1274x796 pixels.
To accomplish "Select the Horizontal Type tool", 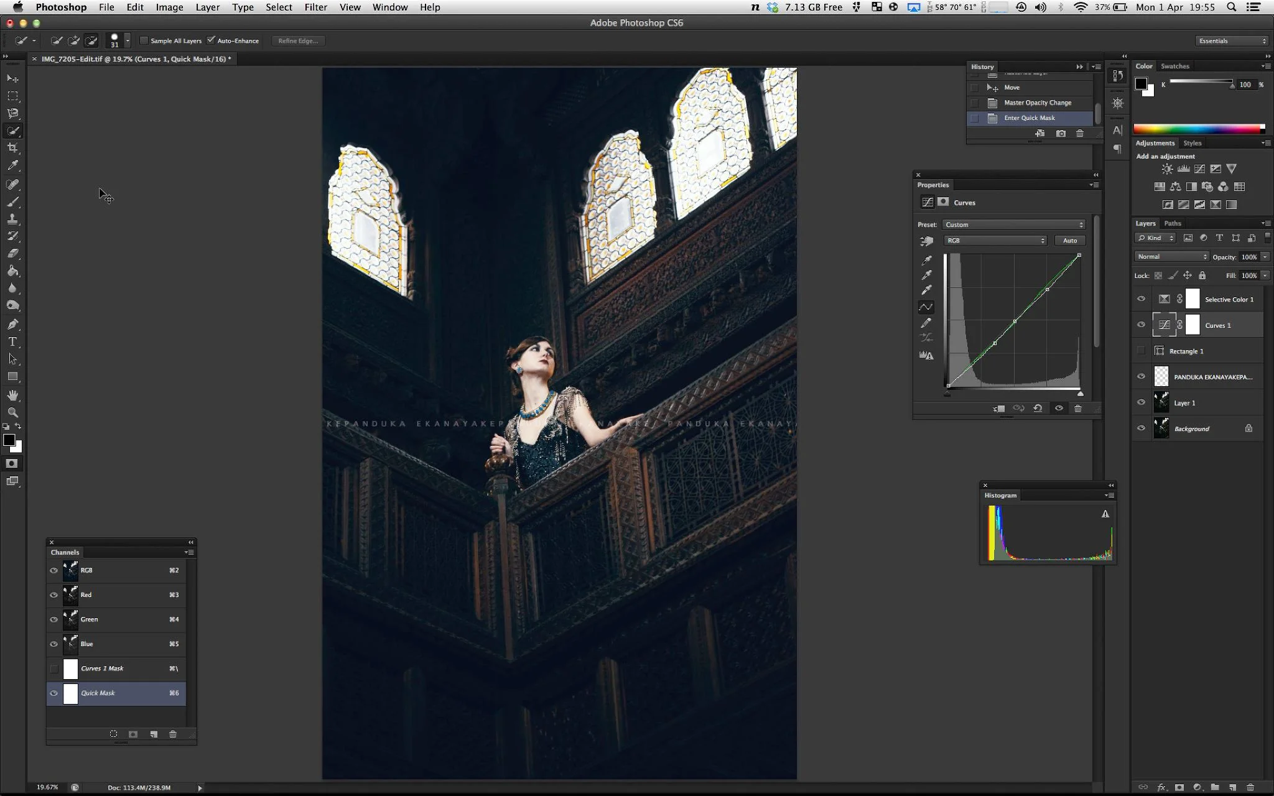I will [12, 341].
